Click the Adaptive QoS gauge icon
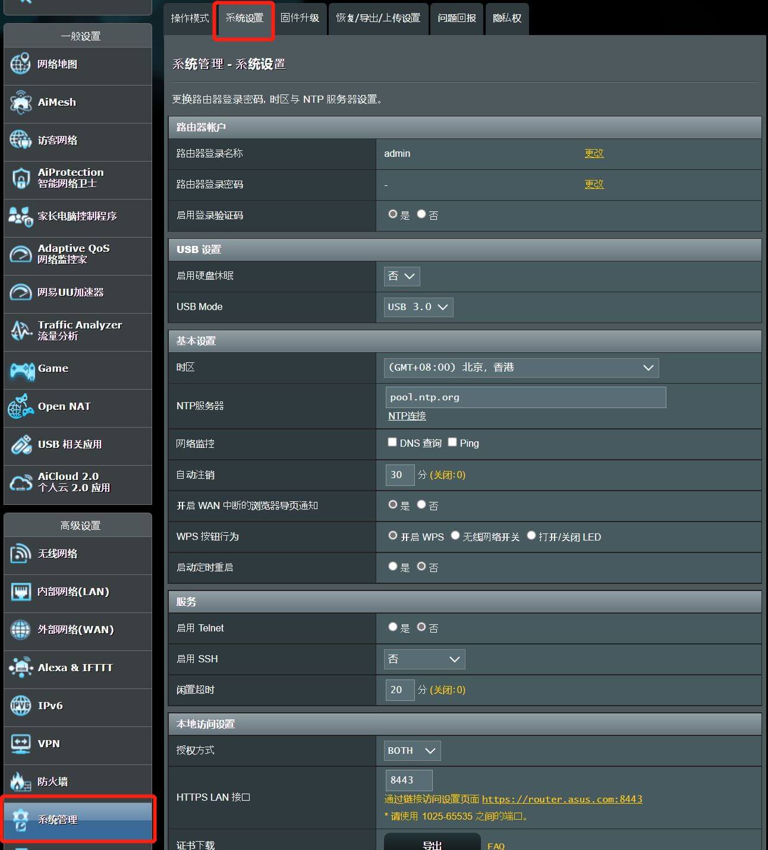 [x=21, y=255]
